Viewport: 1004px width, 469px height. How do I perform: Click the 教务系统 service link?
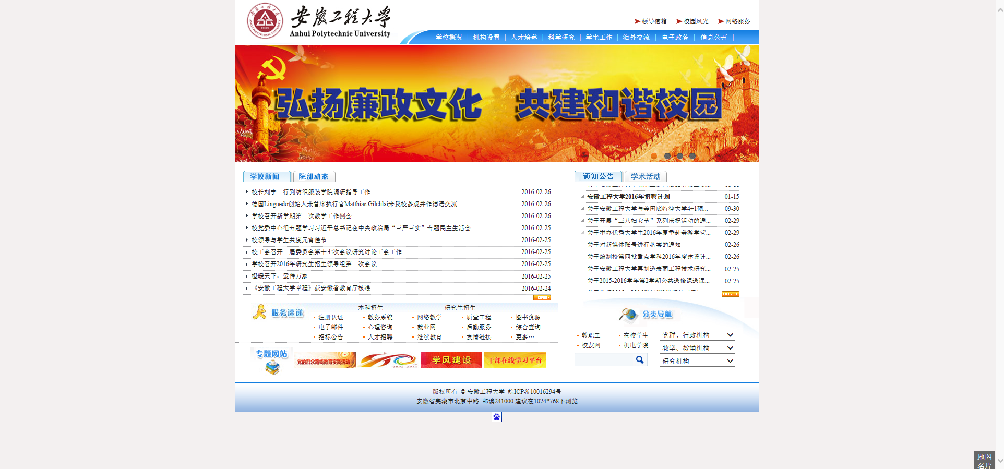click(380, 317)
